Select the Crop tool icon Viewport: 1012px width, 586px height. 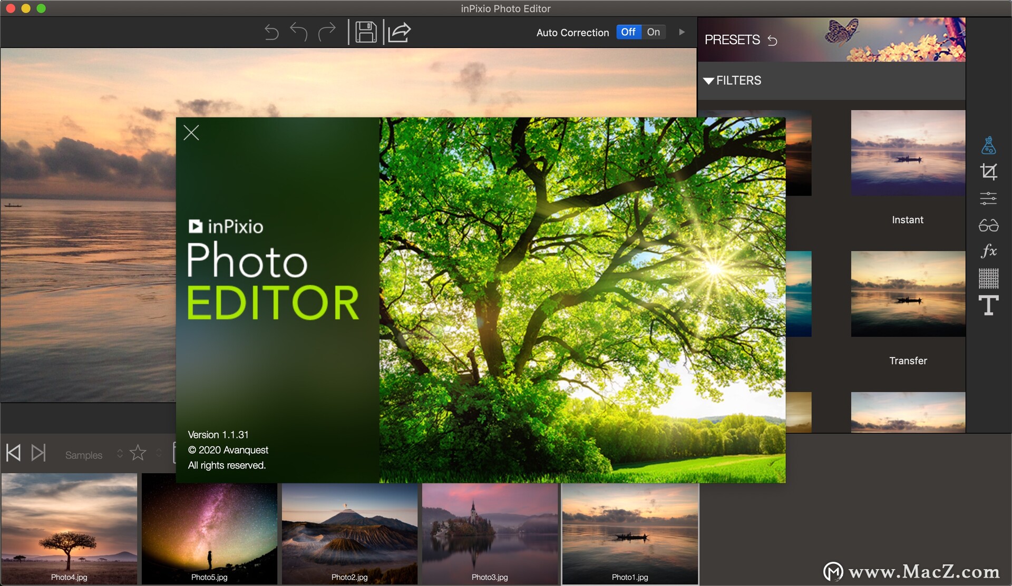[989, 171]
